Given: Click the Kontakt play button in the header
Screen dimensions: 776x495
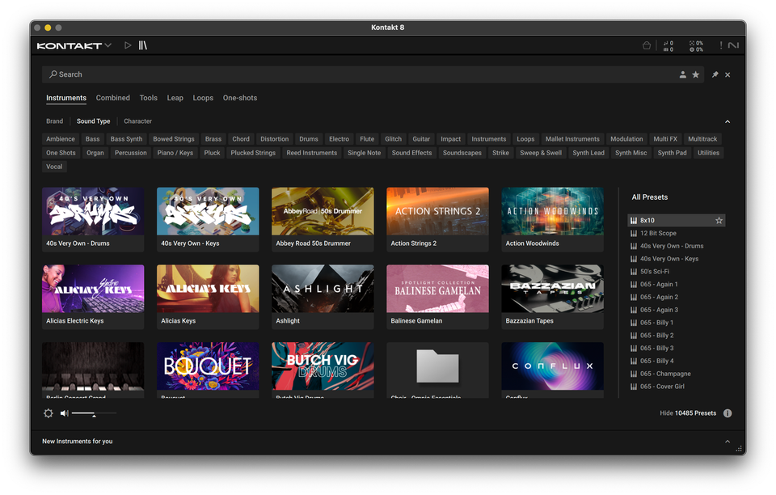Looking at the screenshot, I should pos(128,45).
